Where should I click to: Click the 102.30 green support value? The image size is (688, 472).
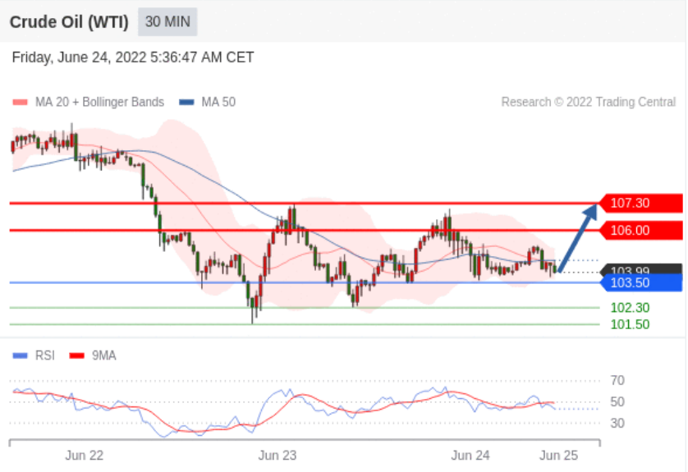(x=630, y=308)
